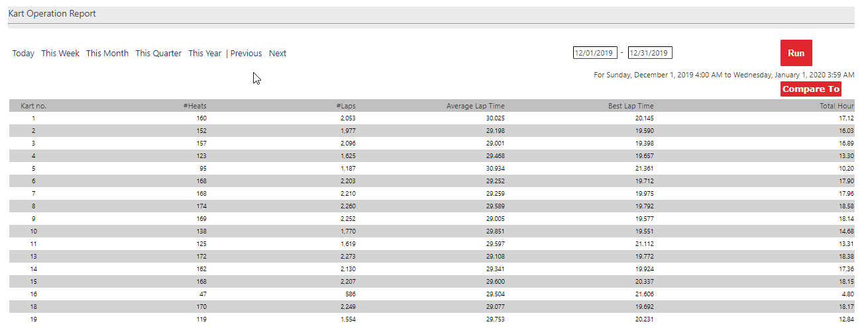Image resolution: width=866 pixels, height=336 pixels.
Task: Select heats value 169 for kart 9
Action: (x=201, y=219)
